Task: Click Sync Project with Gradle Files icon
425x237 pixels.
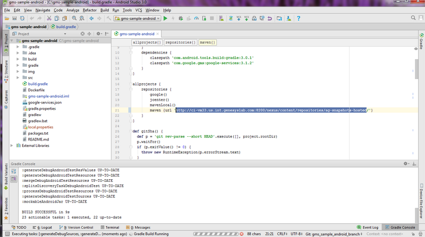Action: tap(231, 19)
